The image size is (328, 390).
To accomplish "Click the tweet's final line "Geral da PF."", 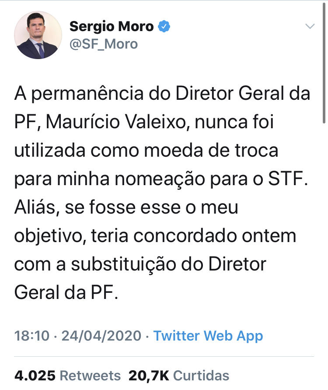I will click(66, 293).
